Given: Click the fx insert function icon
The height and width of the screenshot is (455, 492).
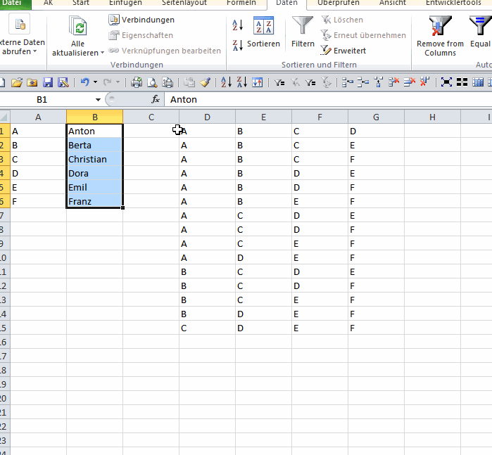Looking at the screenshot, I should pyautogui.click(x=156, y=99).
